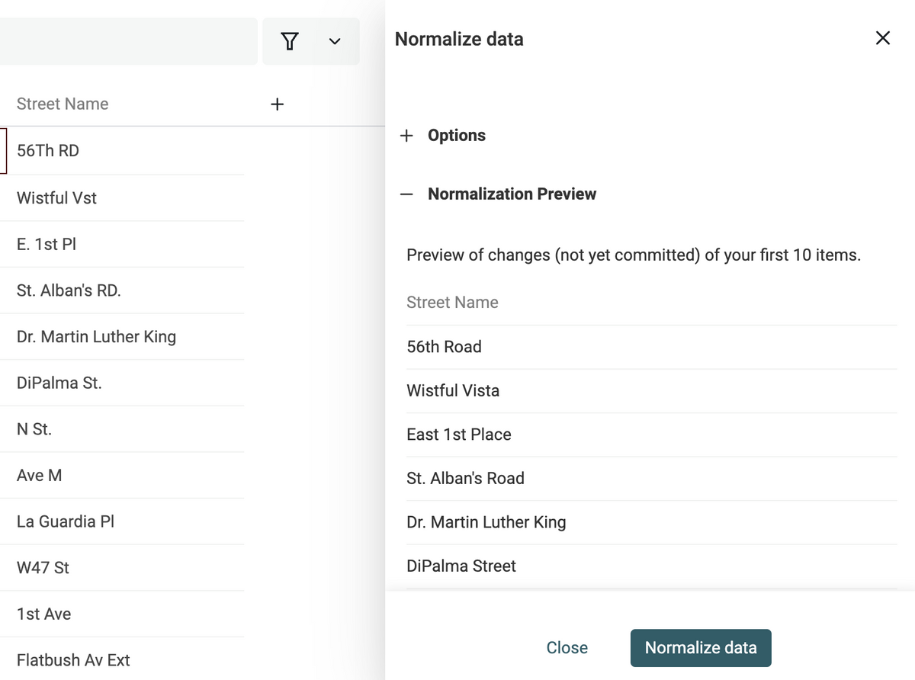Click the Close button

[x=567, y=648]
